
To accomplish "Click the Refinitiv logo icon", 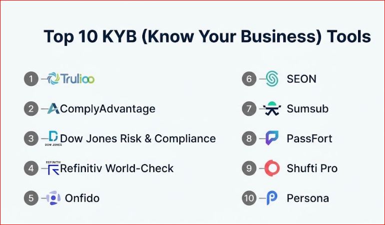I will [x=52, y=168].
